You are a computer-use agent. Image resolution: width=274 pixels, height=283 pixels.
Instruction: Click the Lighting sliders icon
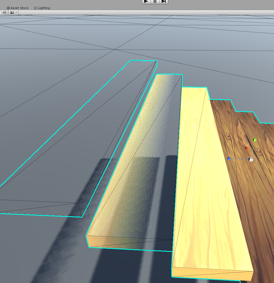(35, 8)
